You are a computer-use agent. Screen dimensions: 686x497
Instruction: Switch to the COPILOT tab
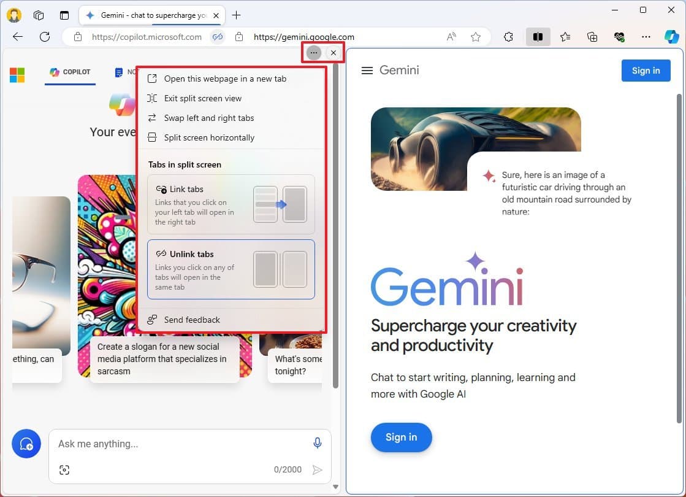click(x=69, y=72)
